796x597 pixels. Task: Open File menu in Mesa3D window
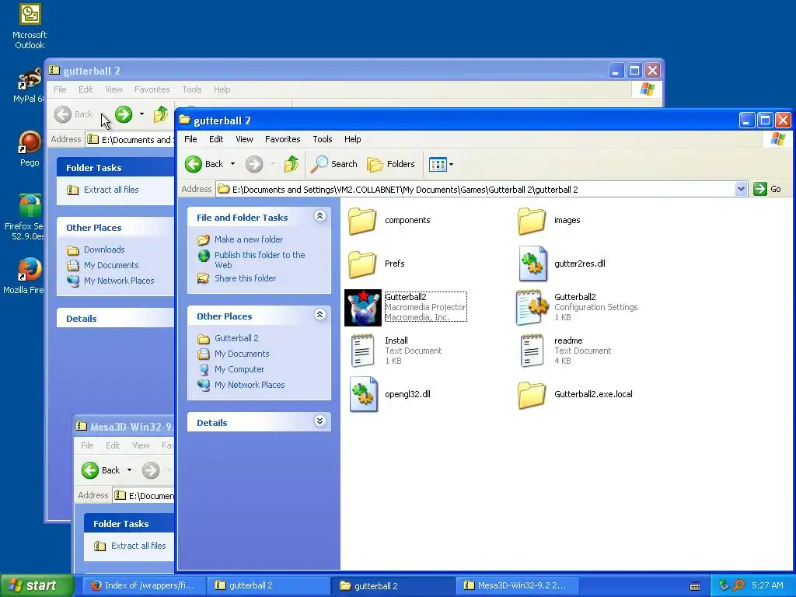(x=87, y=445)
